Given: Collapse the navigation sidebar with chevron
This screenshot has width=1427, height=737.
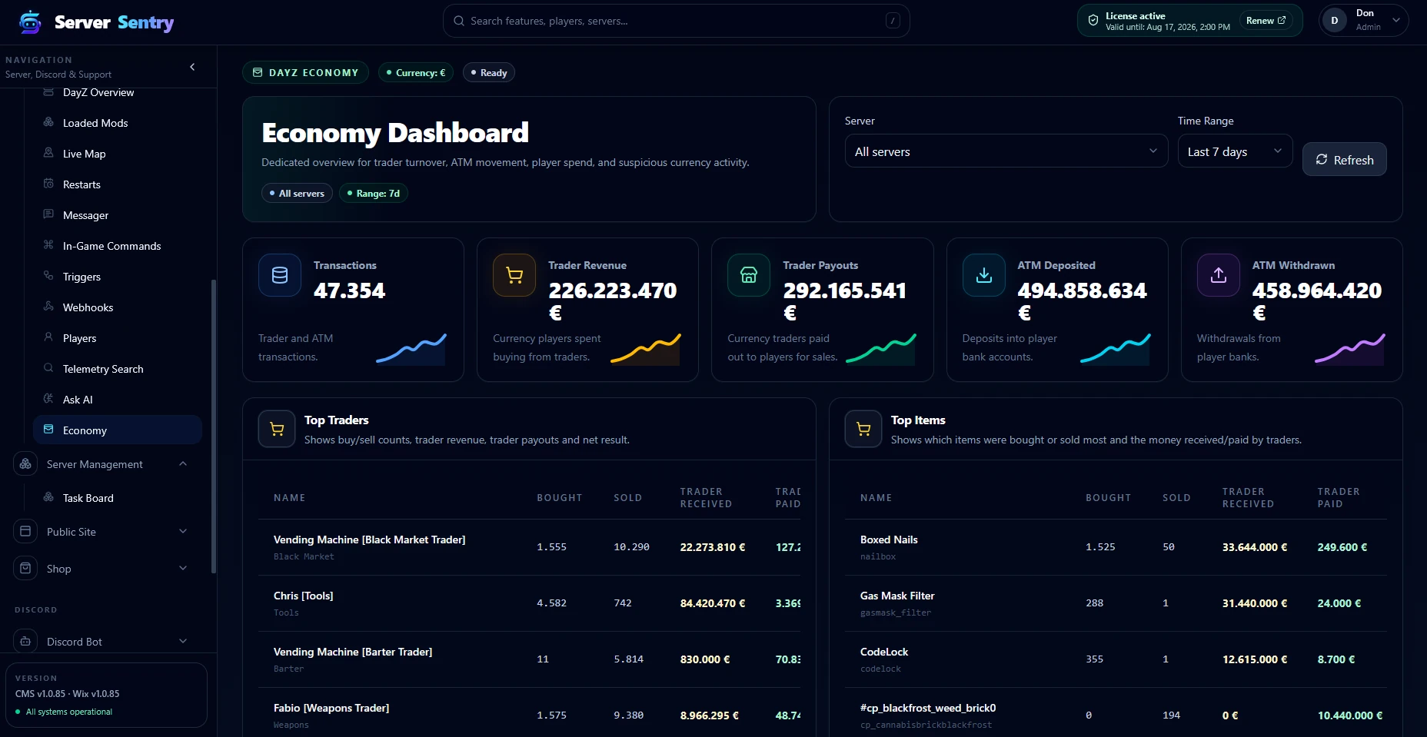Looking at the screenshot, I should click(x=192, y=67).
